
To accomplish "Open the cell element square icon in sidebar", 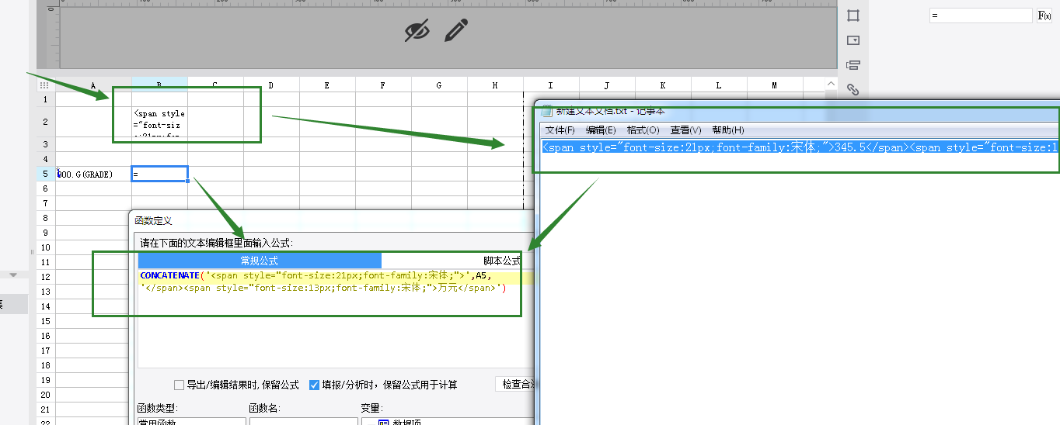I will [853, 16].
